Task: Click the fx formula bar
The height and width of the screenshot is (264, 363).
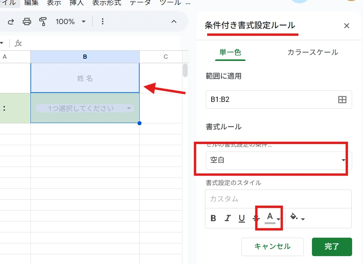Action: [101, 43]
